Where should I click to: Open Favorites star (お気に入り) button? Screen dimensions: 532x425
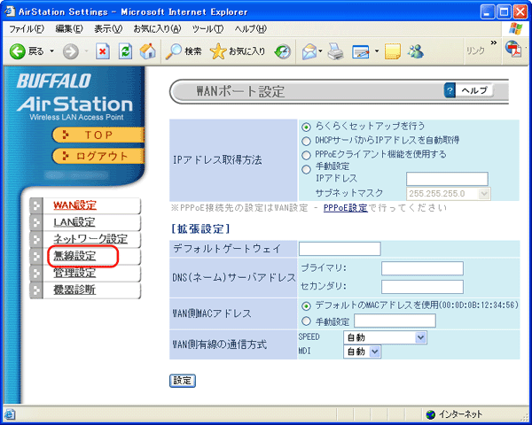(x=238, y=51)
